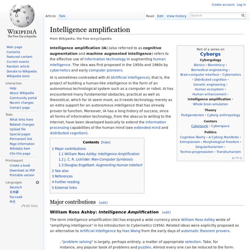
Task: Jump to 1.2 J. C. R. Licklider section
Action: [x=96, y=159]
